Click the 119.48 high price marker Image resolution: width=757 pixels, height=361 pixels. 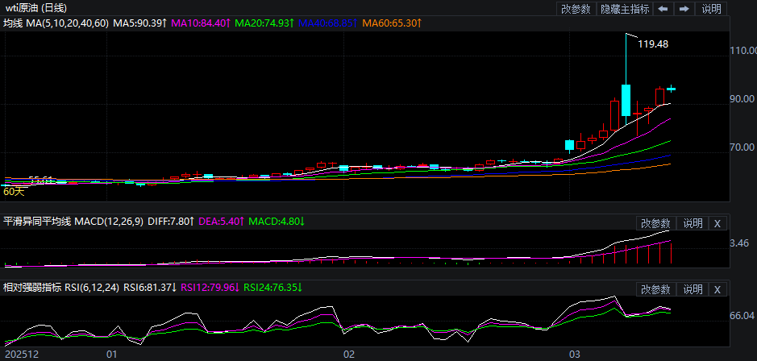(x=652, y=44)
